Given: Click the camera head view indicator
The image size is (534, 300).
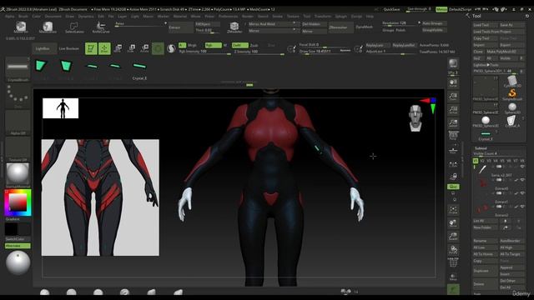Looking at the screenshot, I should [416, 118].
